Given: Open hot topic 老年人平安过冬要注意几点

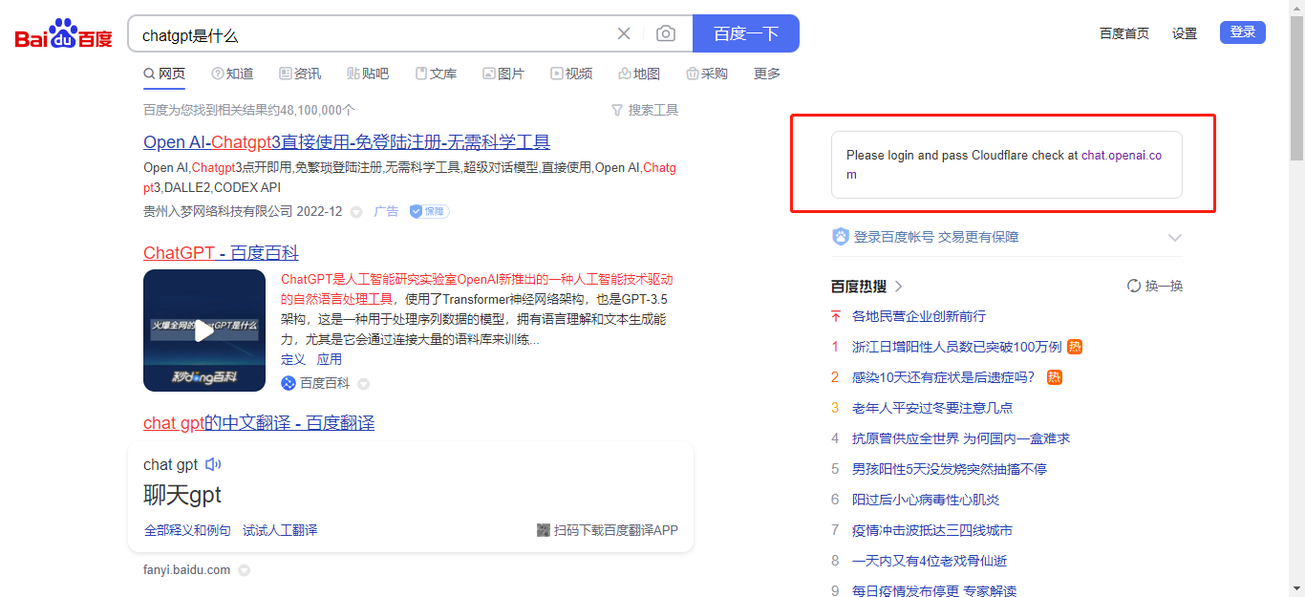Looking at the screenshot, I should click(x=932, y=408).
